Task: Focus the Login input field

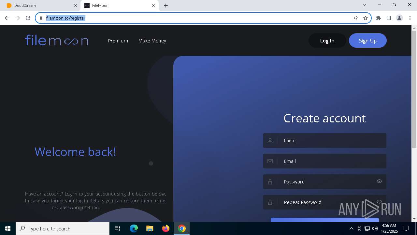Action: coord(325,140)
